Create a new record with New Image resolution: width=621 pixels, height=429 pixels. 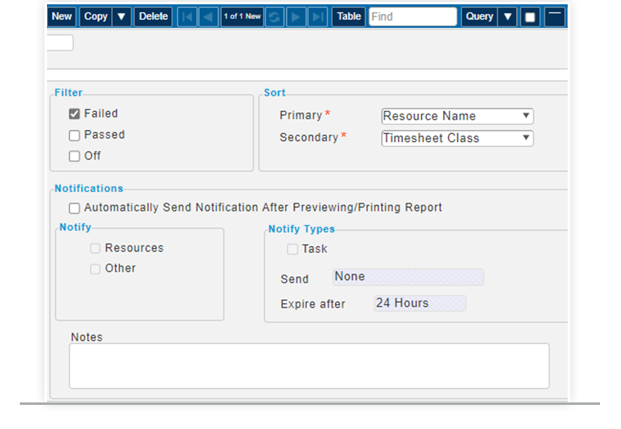coord(61,17)
